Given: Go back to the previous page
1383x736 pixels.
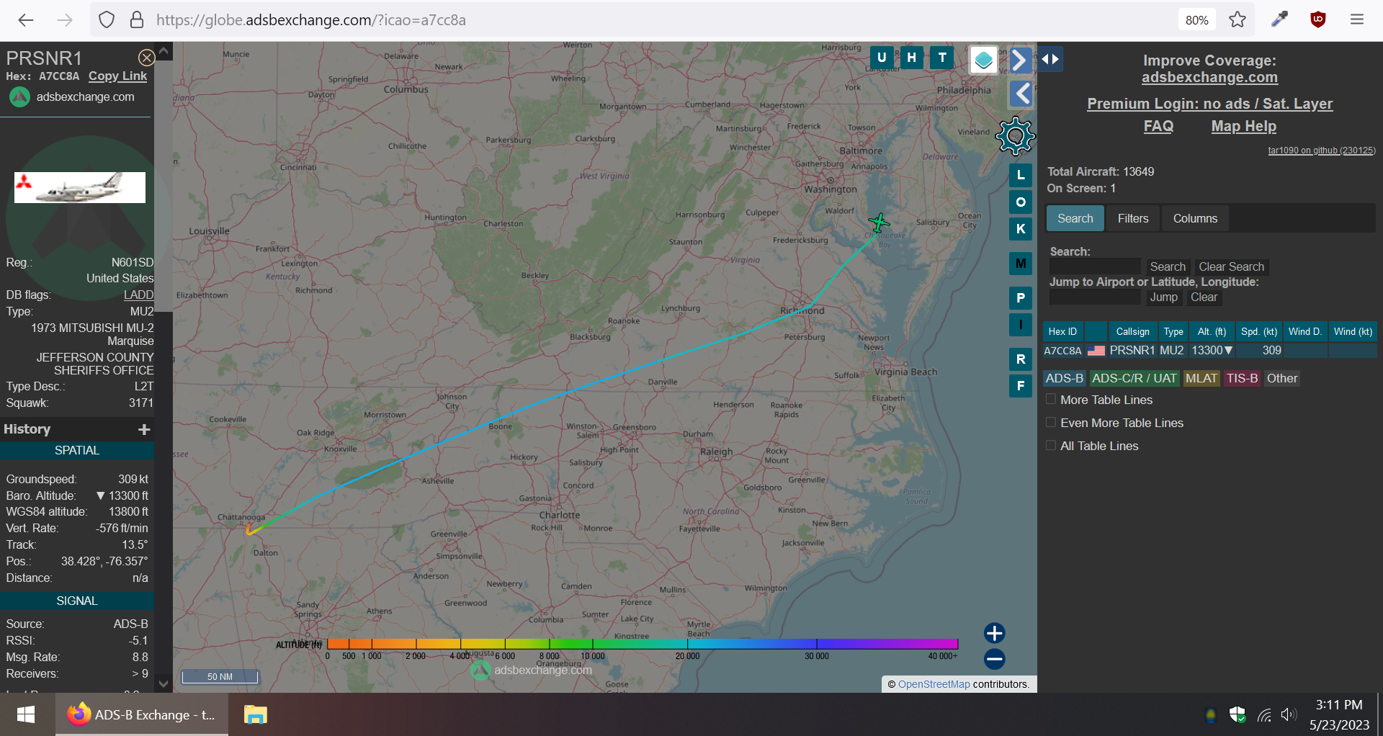Looking at the screenshot, I should [x=26, y=20].
